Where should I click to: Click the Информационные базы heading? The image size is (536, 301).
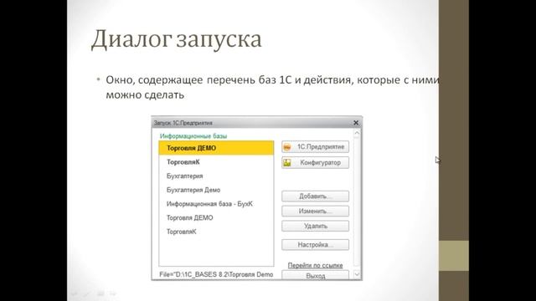click(193, 135)
